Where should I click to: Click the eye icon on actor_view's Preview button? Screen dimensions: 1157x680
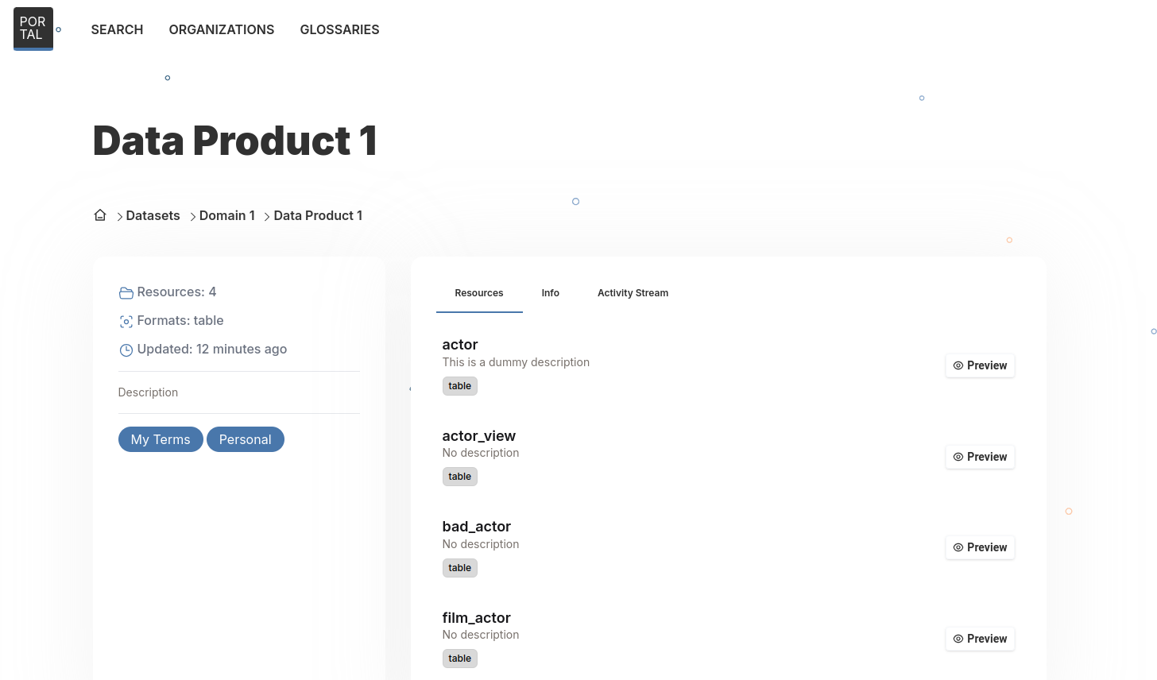pos(958,457)
